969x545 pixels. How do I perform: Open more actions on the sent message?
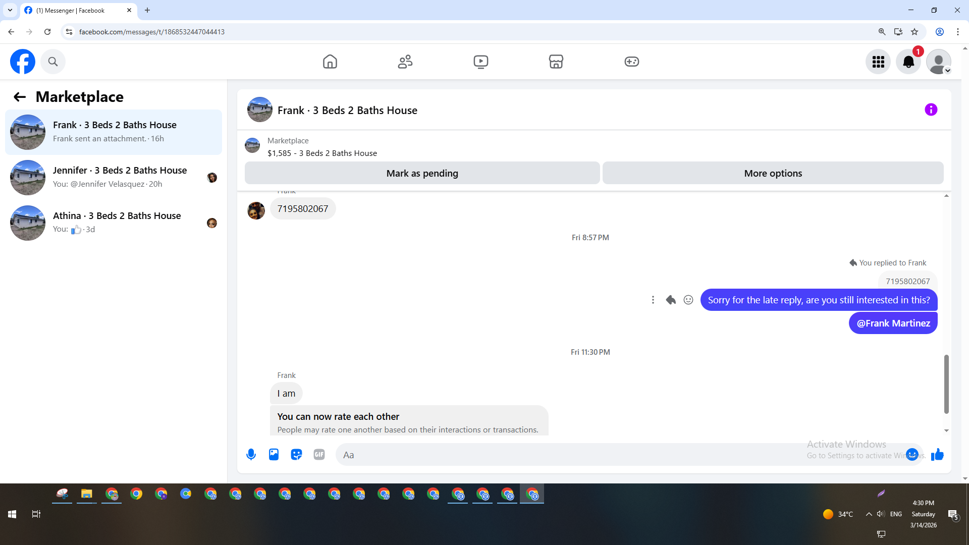pyautogui.click(x=653, y=300)
